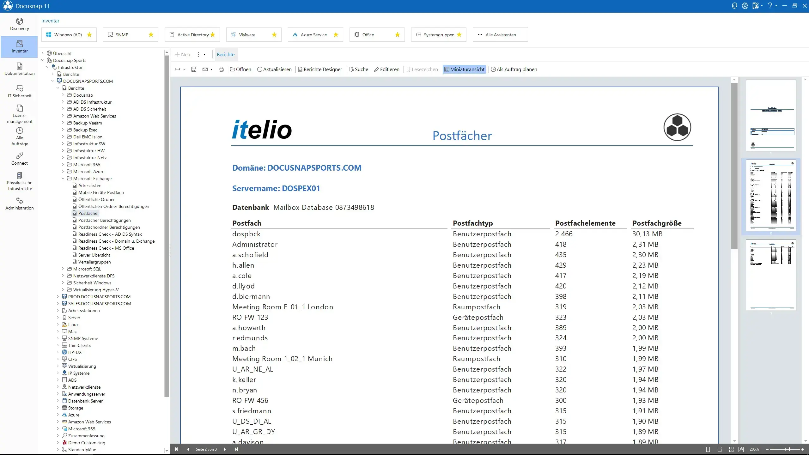The width and height of the screenshot is (809, 455).
Task: Select page 1 thumbnail
Action: [x=771, y=115]
